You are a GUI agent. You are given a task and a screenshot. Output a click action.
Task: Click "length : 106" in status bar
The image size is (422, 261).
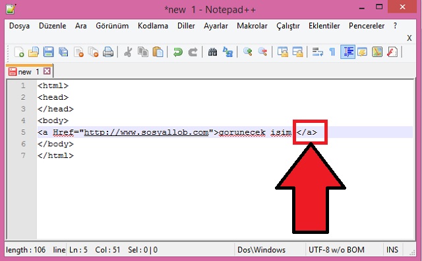(26, 250)
